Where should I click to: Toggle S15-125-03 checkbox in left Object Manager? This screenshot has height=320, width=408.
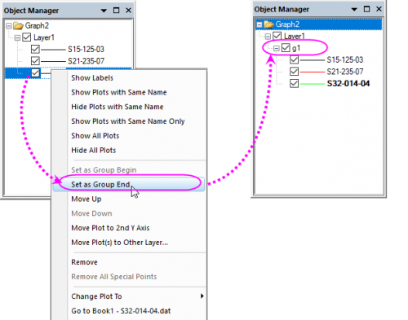pos(35,49)
